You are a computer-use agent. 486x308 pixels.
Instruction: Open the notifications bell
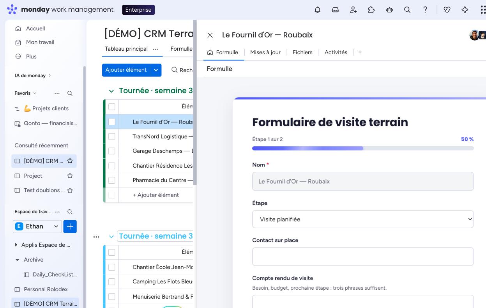[317, 10]
